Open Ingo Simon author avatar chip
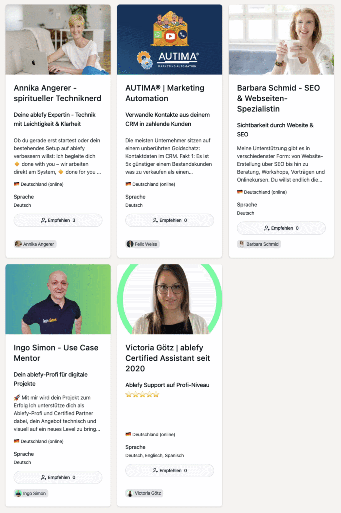The height and width of the screenshot is (513, 341). click(x=31, y=493)
